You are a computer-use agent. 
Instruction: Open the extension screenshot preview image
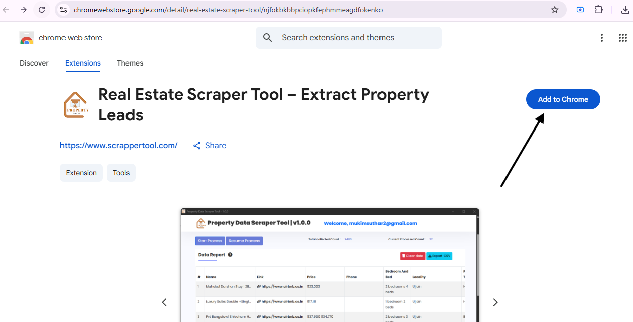pyautogui.click(x=330, y=265)
